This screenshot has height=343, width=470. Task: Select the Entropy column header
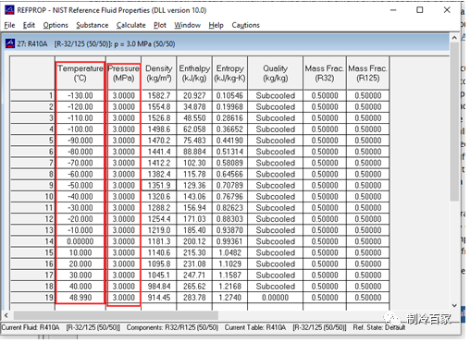[x=229, y=73]
